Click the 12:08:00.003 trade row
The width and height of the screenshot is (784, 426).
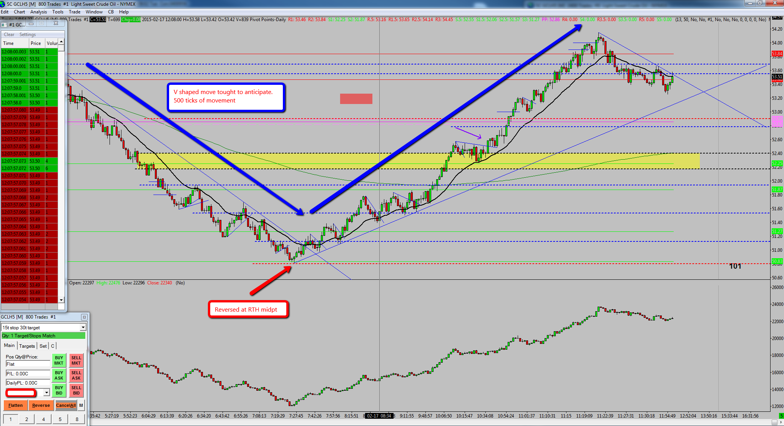click(x=30, y=51)
